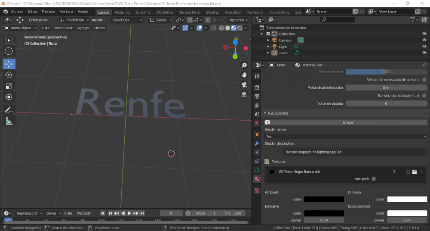Open the Modo Objeto mode dropdown

21,28
